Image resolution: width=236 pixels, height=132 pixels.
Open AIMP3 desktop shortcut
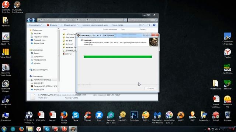(x=181, y=116)
